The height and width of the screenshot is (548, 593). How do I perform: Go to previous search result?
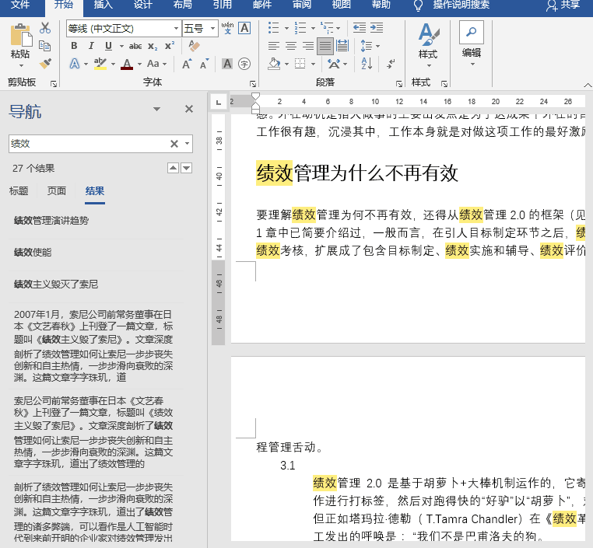tap(174, 168)
